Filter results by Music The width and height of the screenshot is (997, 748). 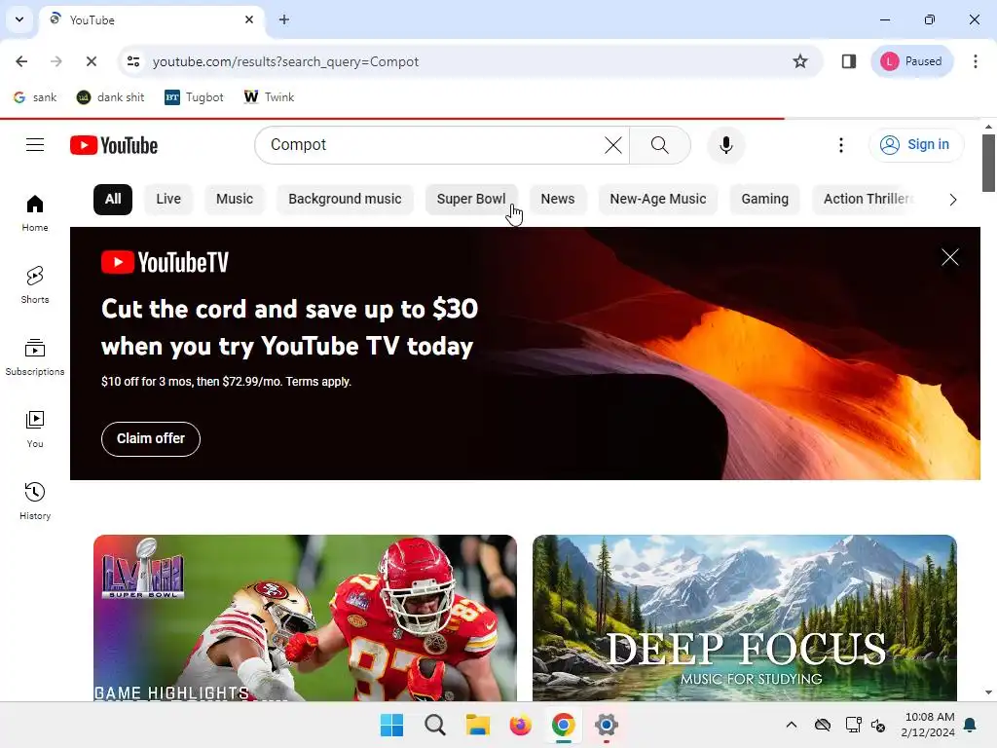click(235, 199)
